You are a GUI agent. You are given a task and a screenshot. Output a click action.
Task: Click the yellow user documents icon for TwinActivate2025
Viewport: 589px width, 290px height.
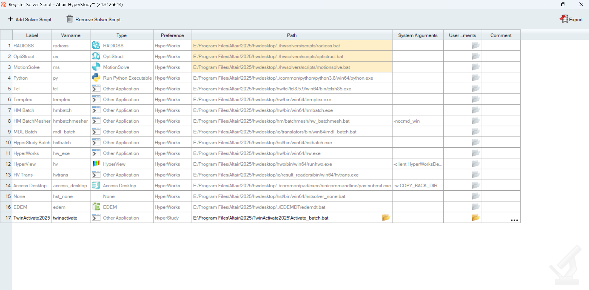[475, 217]
